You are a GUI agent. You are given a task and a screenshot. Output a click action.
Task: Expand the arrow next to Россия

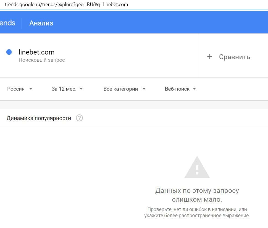click(31, 89)
